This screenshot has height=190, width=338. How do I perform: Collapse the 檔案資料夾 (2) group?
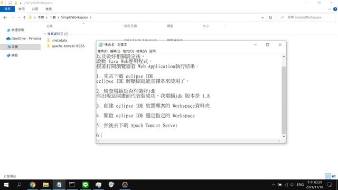(x=45, y=34)
